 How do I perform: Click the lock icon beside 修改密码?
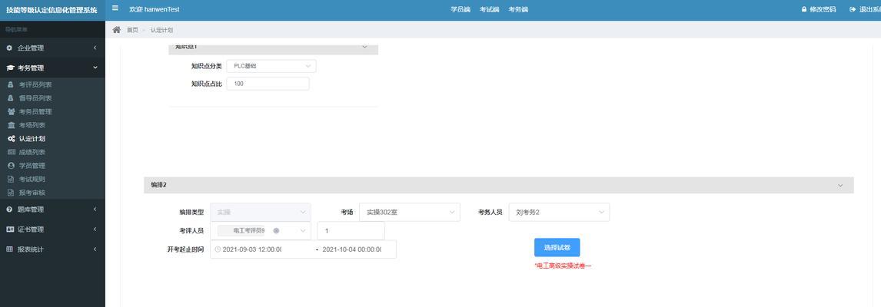click(x=803, y=9)
